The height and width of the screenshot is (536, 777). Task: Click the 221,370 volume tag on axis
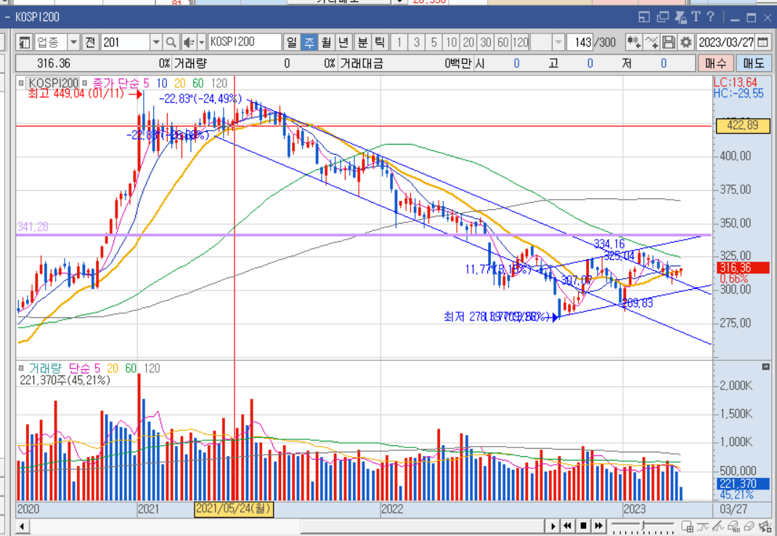(x=743, y=484)
